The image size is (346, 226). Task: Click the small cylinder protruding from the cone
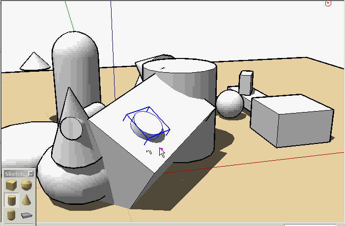[71, 128]
